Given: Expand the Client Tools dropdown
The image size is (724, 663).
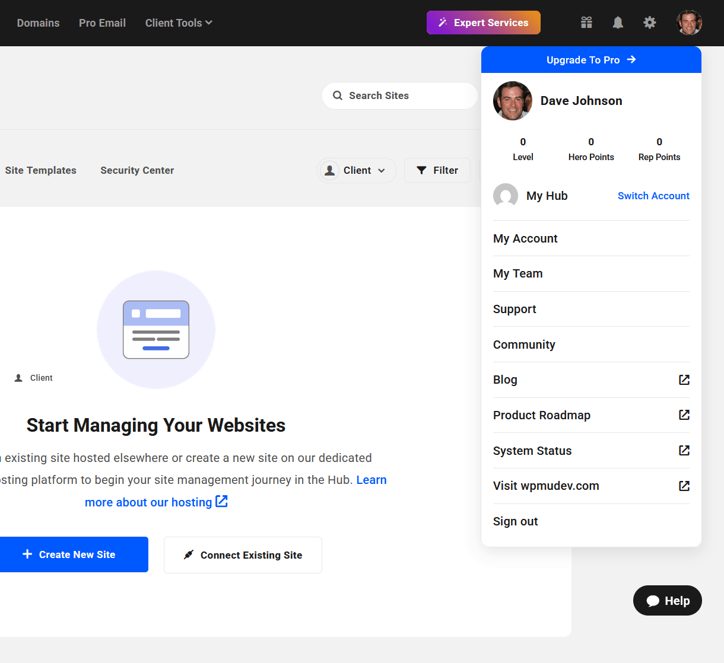Looking at the screenshot, I should point(178,23).
